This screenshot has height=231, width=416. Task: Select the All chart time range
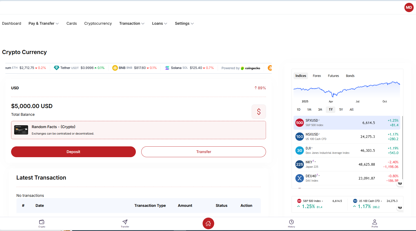pyautogui.click(x=351, y=110)
